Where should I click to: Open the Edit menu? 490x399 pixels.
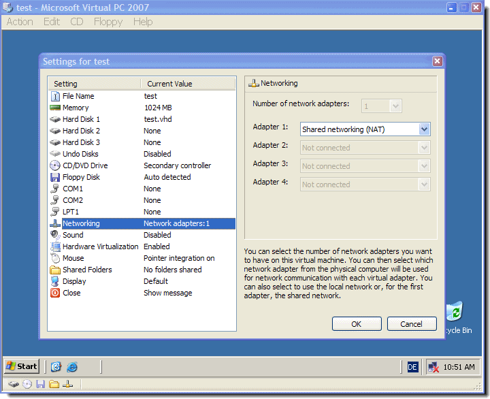tap(52, 22)
